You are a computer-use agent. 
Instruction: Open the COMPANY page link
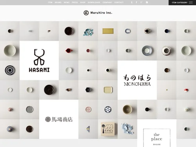tap(107, 2)
